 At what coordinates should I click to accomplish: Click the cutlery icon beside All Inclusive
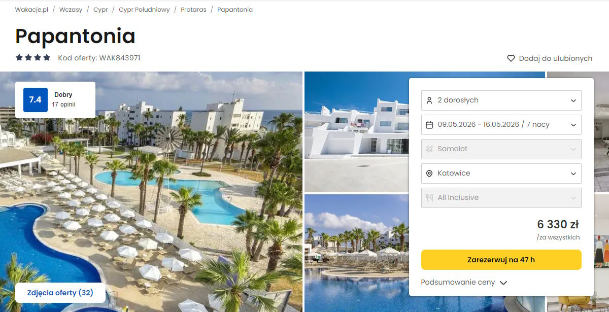tap(429, 198)
